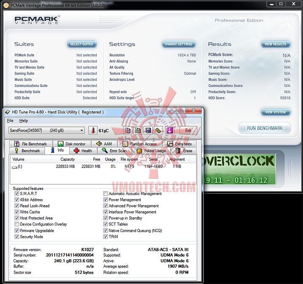Click the Usage column header

click(x=110, y=159)
